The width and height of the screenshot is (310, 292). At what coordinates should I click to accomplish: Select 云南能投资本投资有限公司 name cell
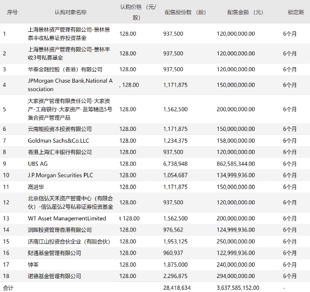tap(60, 129)
